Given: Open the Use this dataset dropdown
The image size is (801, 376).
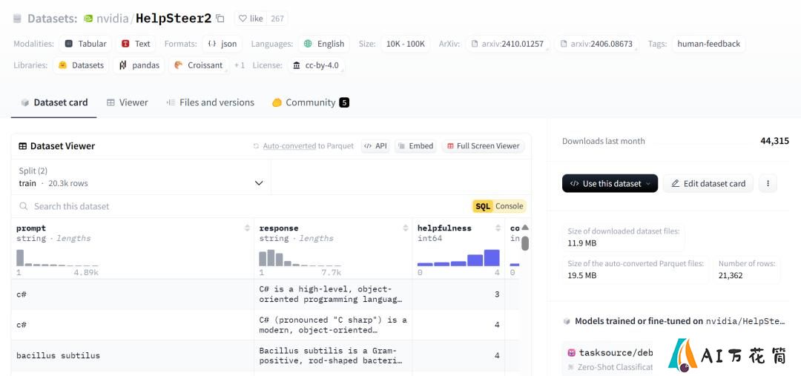Looking at the screenshot, I should (610, 183).
